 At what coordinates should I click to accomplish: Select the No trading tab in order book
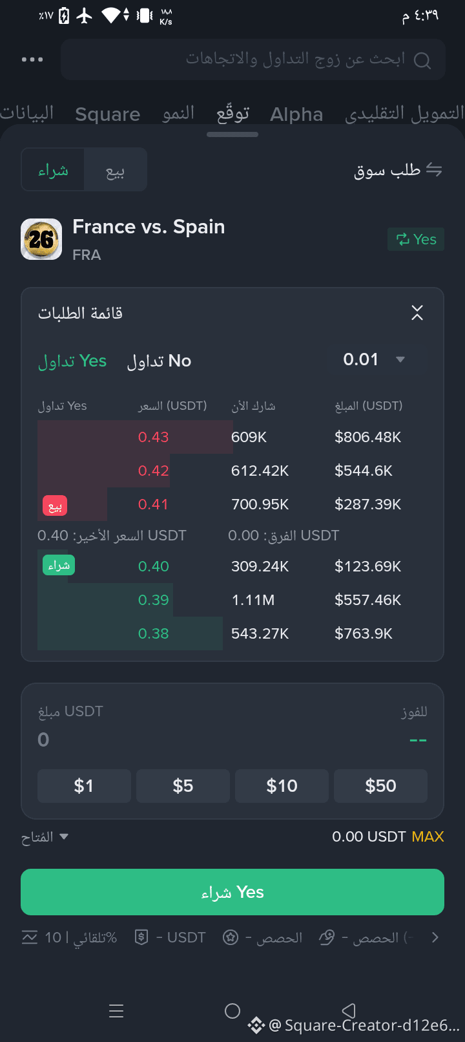tap(159, 361)
